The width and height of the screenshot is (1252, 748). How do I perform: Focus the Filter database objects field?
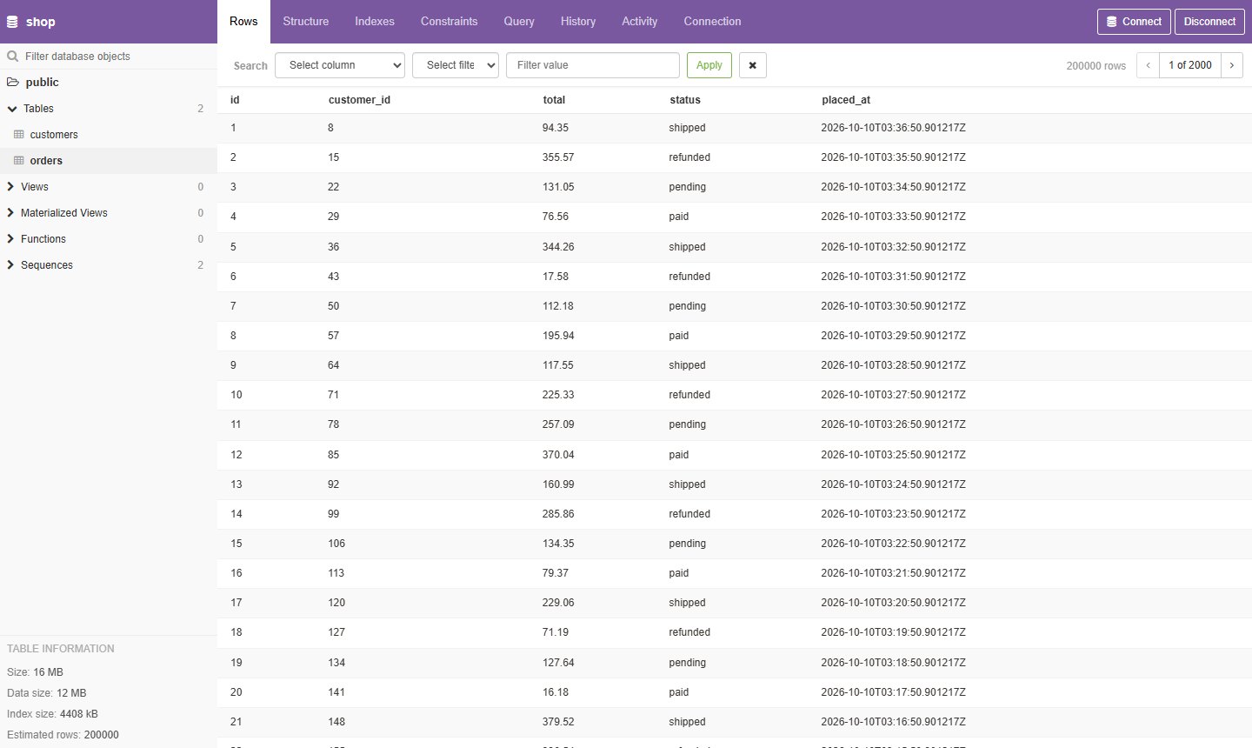(109, 57)
